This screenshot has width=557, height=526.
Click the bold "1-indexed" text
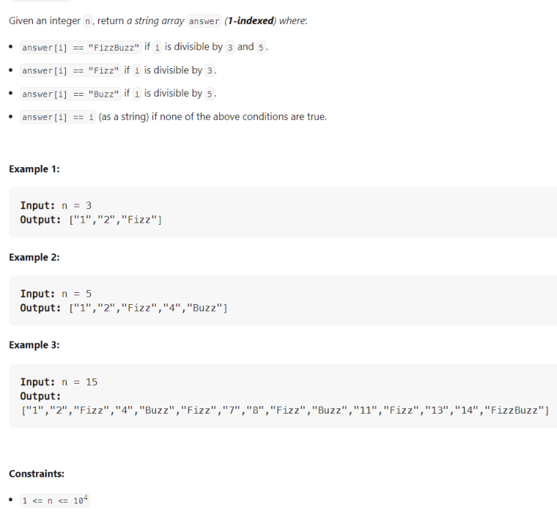250,20
